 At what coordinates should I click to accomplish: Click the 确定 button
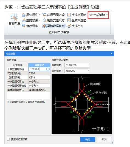coord(88,139)
